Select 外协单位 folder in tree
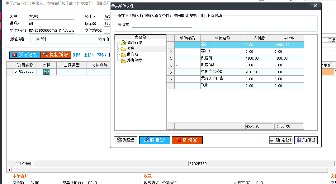The width and height of the screenshot is (336, 184). (134, 61)
